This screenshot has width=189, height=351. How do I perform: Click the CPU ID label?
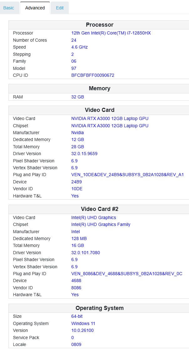[20, 75]
